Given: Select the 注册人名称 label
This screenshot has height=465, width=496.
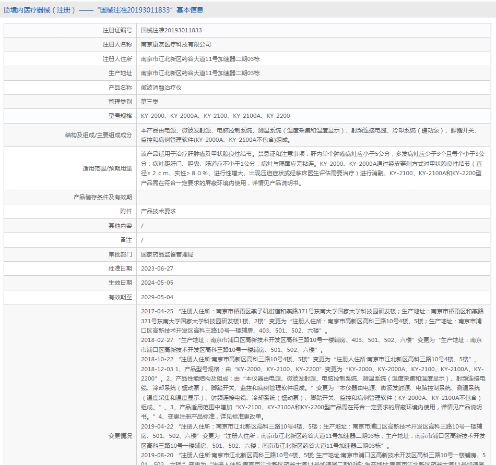Looking at the screenshot, I should click(x=117, y=44).
